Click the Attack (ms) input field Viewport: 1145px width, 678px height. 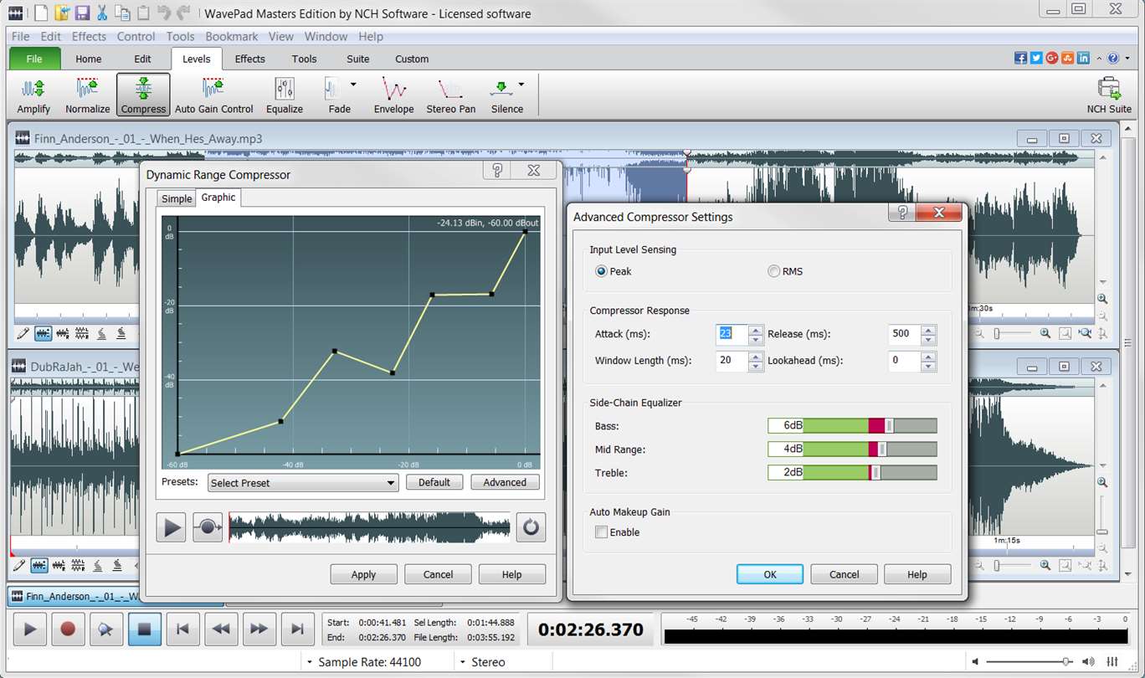(x=732, y=334)
